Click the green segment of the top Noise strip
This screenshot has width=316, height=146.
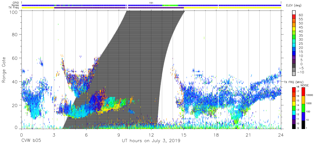click(x=170, y=5)
